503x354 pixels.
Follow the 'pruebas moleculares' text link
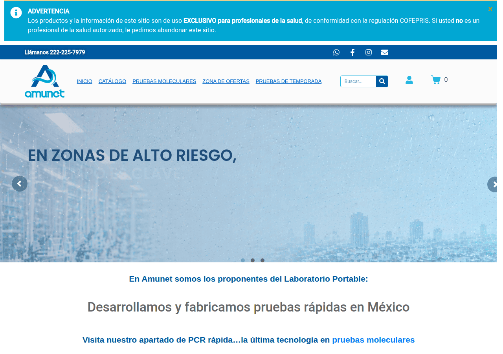click(x=373, y=340)
